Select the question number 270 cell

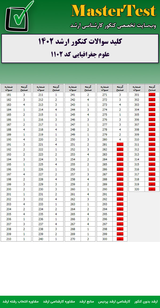coord(73,239)
